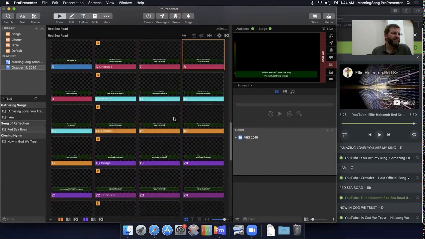Switch slides to table list view

[x=199, y=219]
